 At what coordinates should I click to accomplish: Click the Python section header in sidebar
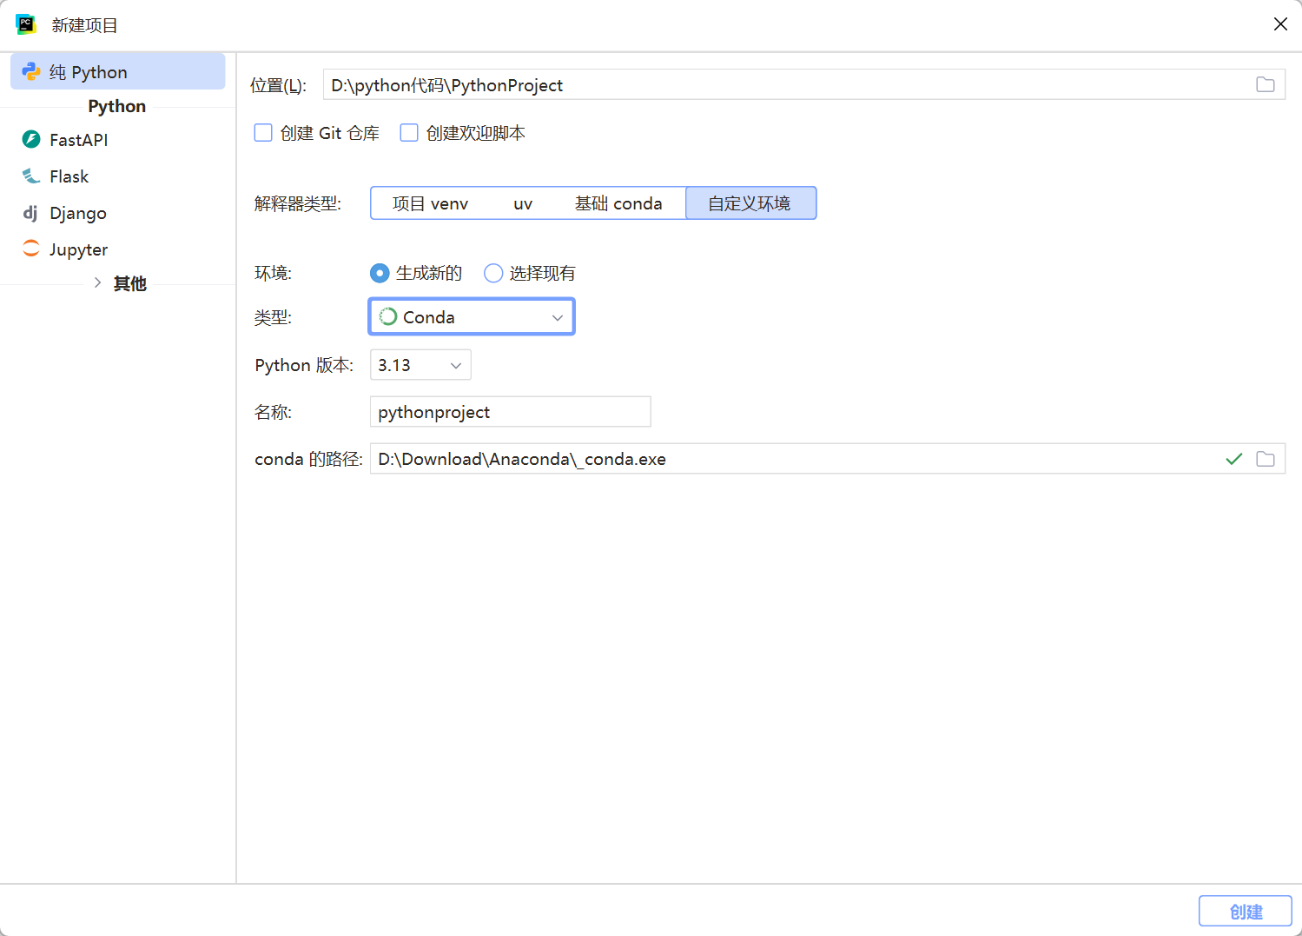click(117, 106)
